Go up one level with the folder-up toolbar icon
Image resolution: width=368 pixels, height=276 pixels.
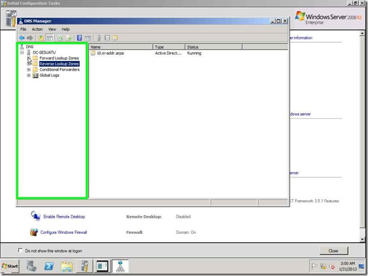point(41,38)
